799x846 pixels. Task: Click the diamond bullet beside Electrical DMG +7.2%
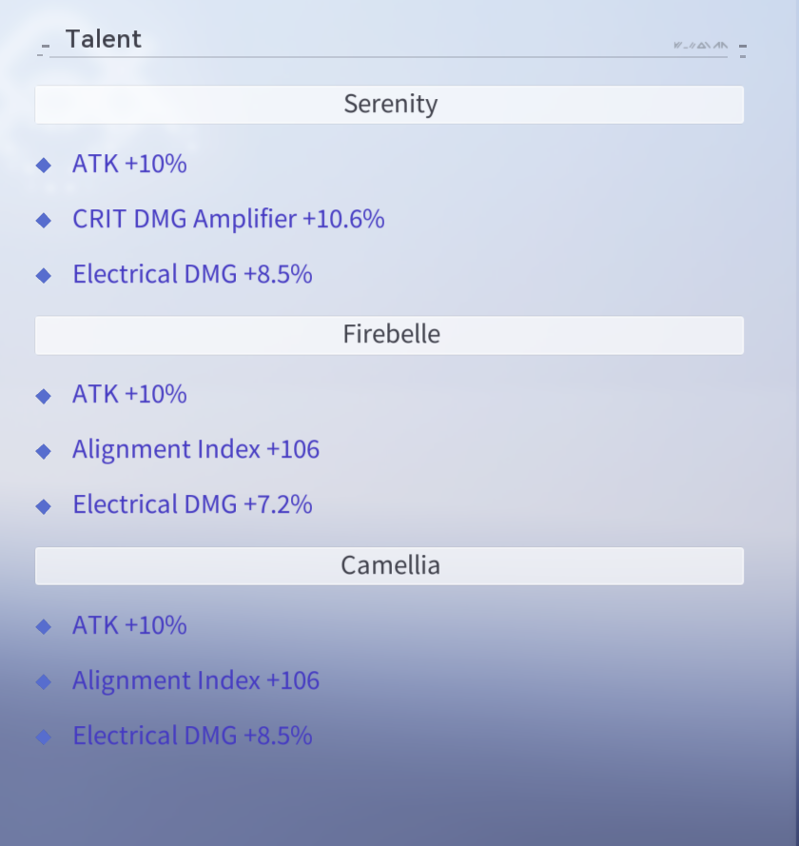[x=44, y=506]
